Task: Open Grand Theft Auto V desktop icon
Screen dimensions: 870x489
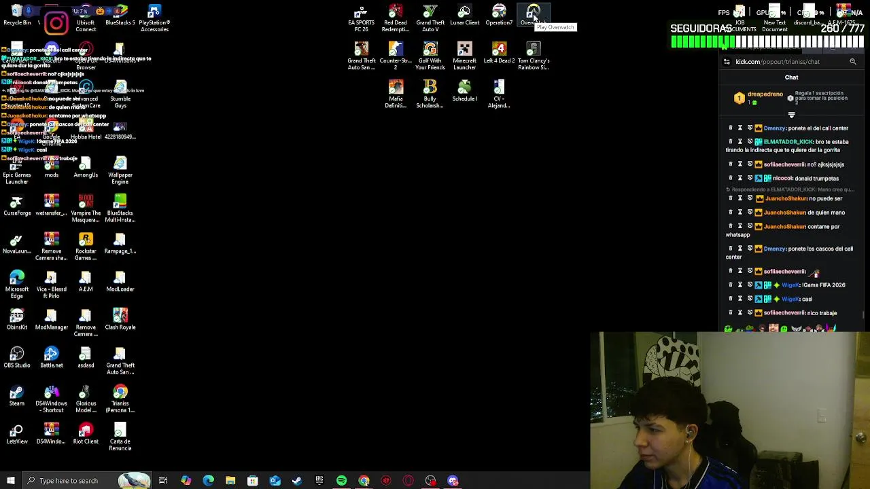Action: (x=430, y=18)
